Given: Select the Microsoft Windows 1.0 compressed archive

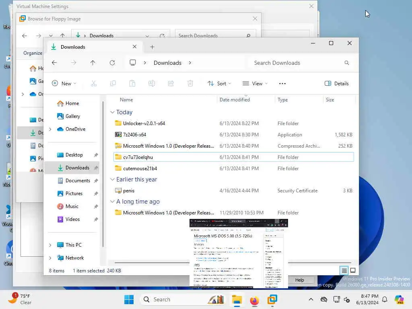Looking at the screenshot, I should (234, 146).
